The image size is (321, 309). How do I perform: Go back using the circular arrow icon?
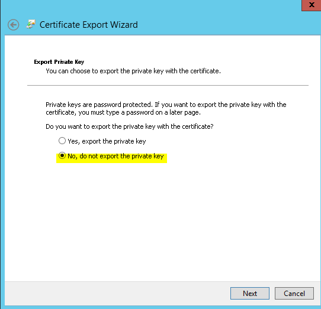click(x=13, y=25)
